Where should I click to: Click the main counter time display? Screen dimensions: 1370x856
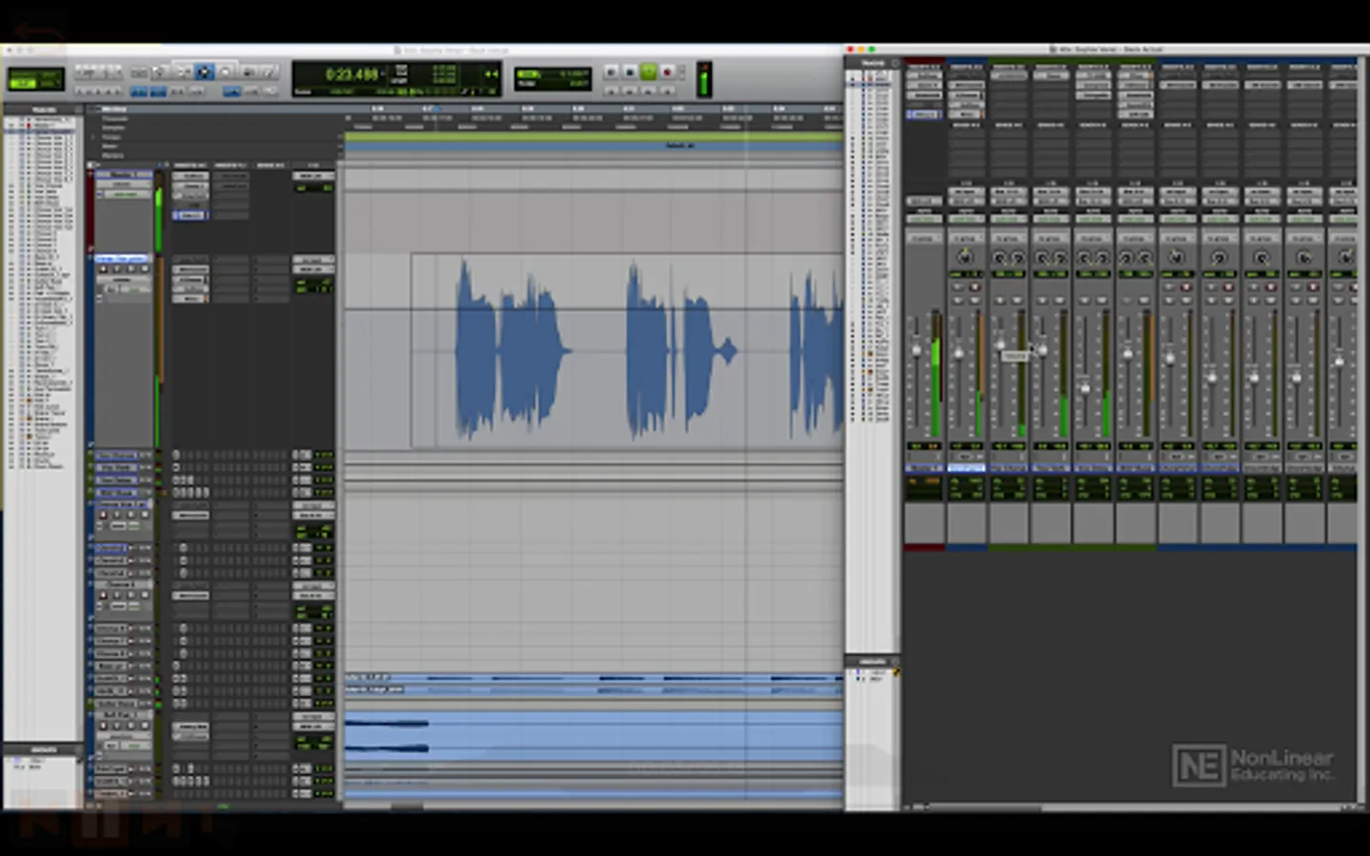click(x=352, y=74)
